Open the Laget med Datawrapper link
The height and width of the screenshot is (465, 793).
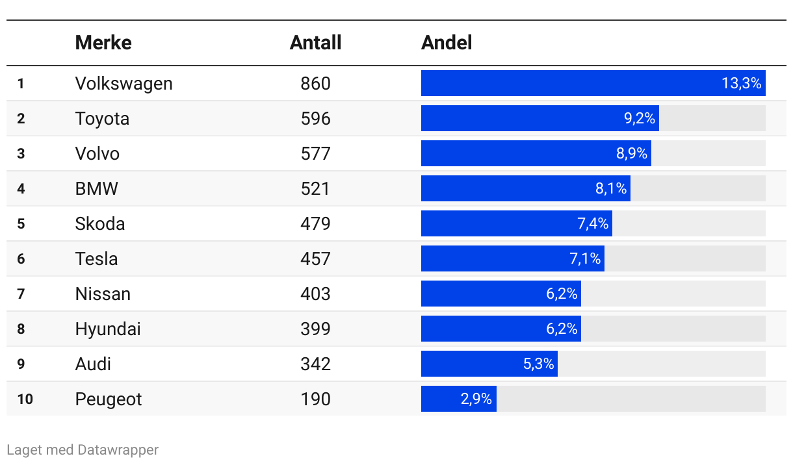[83, 449]
